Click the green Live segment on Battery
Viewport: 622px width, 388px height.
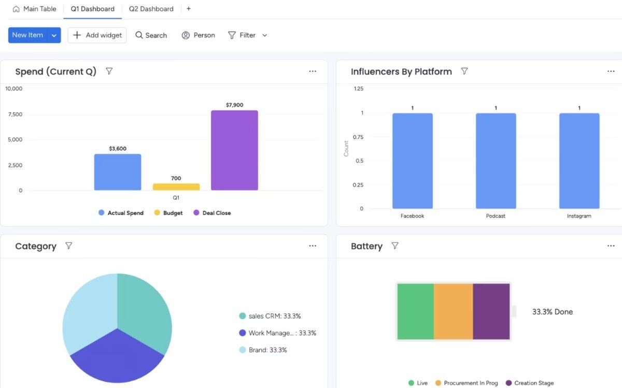pos(415,310)
